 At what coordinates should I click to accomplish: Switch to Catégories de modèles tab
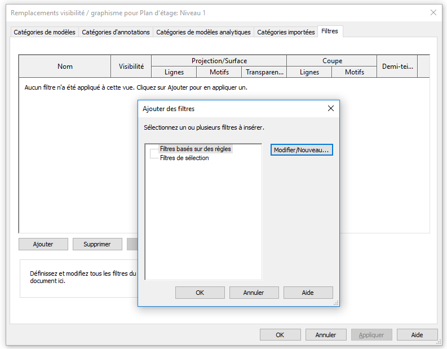tap(45, 32)
